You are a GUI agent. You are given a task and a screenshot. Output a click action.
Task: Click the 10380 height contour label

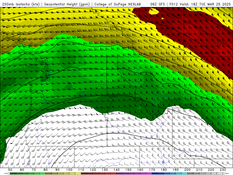[x=113, y=27]
